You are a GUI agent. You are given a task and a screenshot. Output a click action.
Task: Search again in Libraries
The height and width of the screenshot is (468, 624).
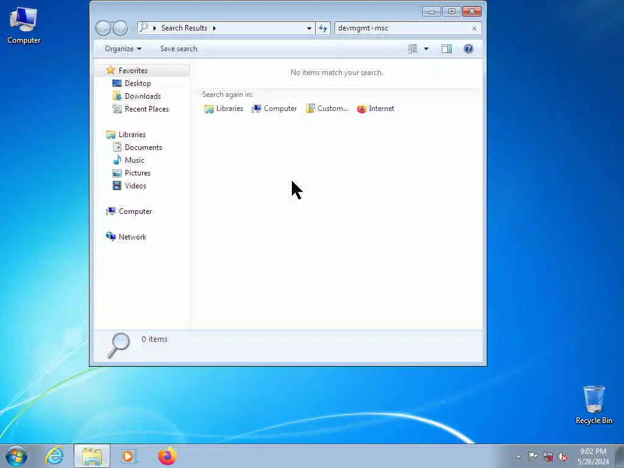(x=223, y=108)
